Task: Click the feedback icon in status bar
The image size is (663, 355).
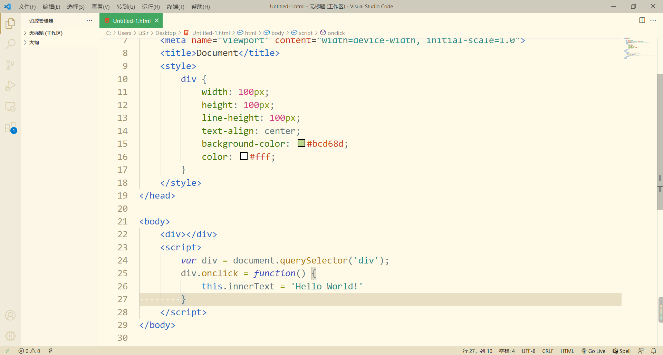Action: (641, 351)
